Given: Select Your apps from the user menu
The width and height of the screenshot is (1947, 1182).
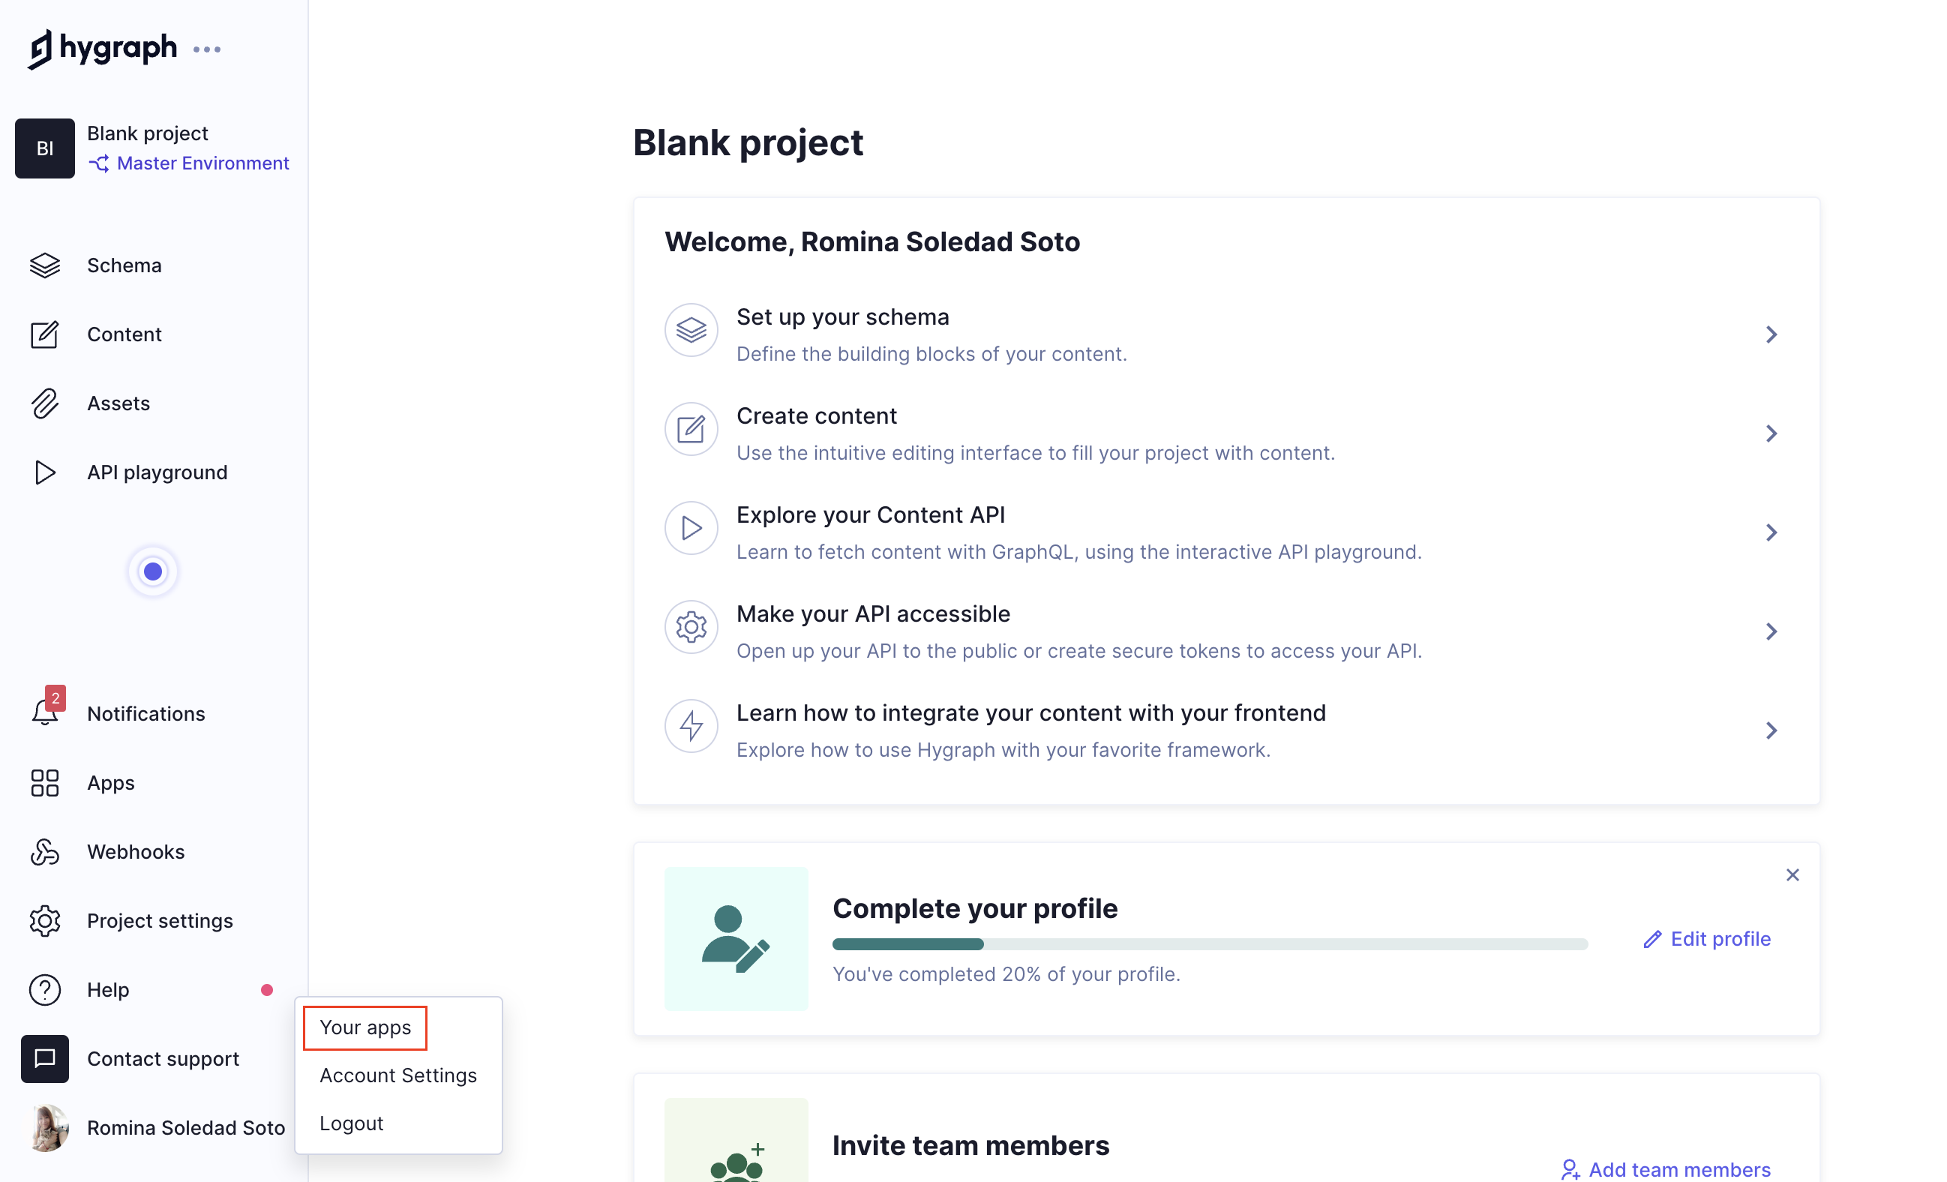Looking at the screenshot, I should (365, 1027).
